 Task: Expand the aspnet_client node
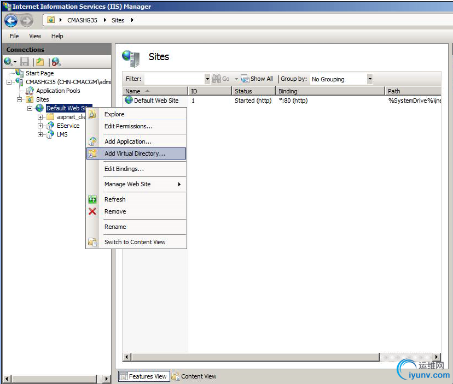point(40,117)
